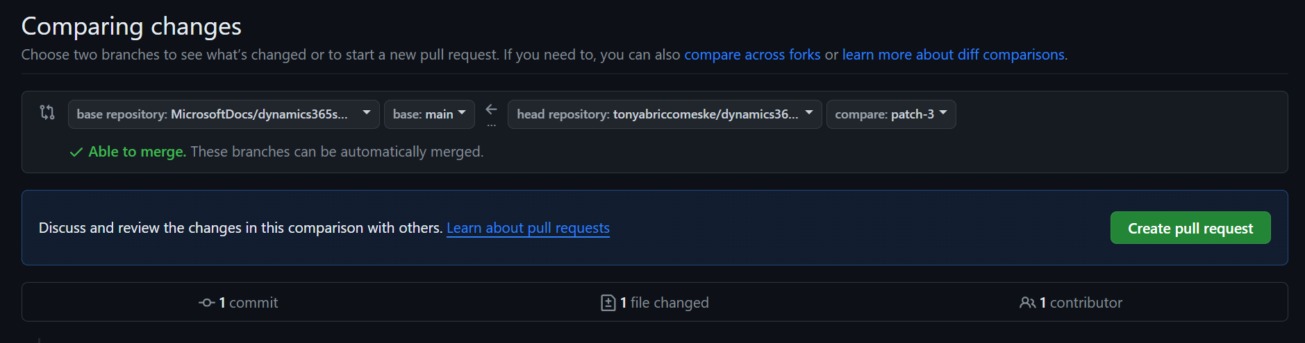Click the ellipsis under the left arrow
The height and width of the screenshot is (343, 1305).
[x=491, y=125]
